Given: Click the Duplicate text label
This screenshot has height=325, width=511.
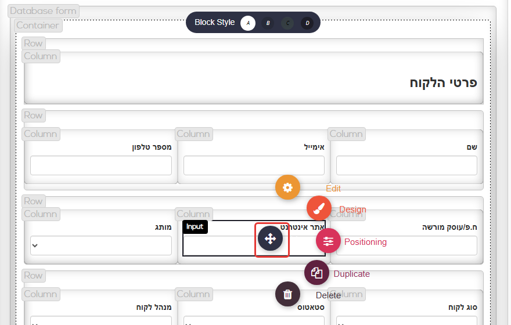Looking at the screenshot, I should click(x=352, y=274).
